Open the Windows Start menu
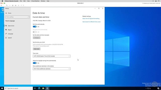 point(2,88)
